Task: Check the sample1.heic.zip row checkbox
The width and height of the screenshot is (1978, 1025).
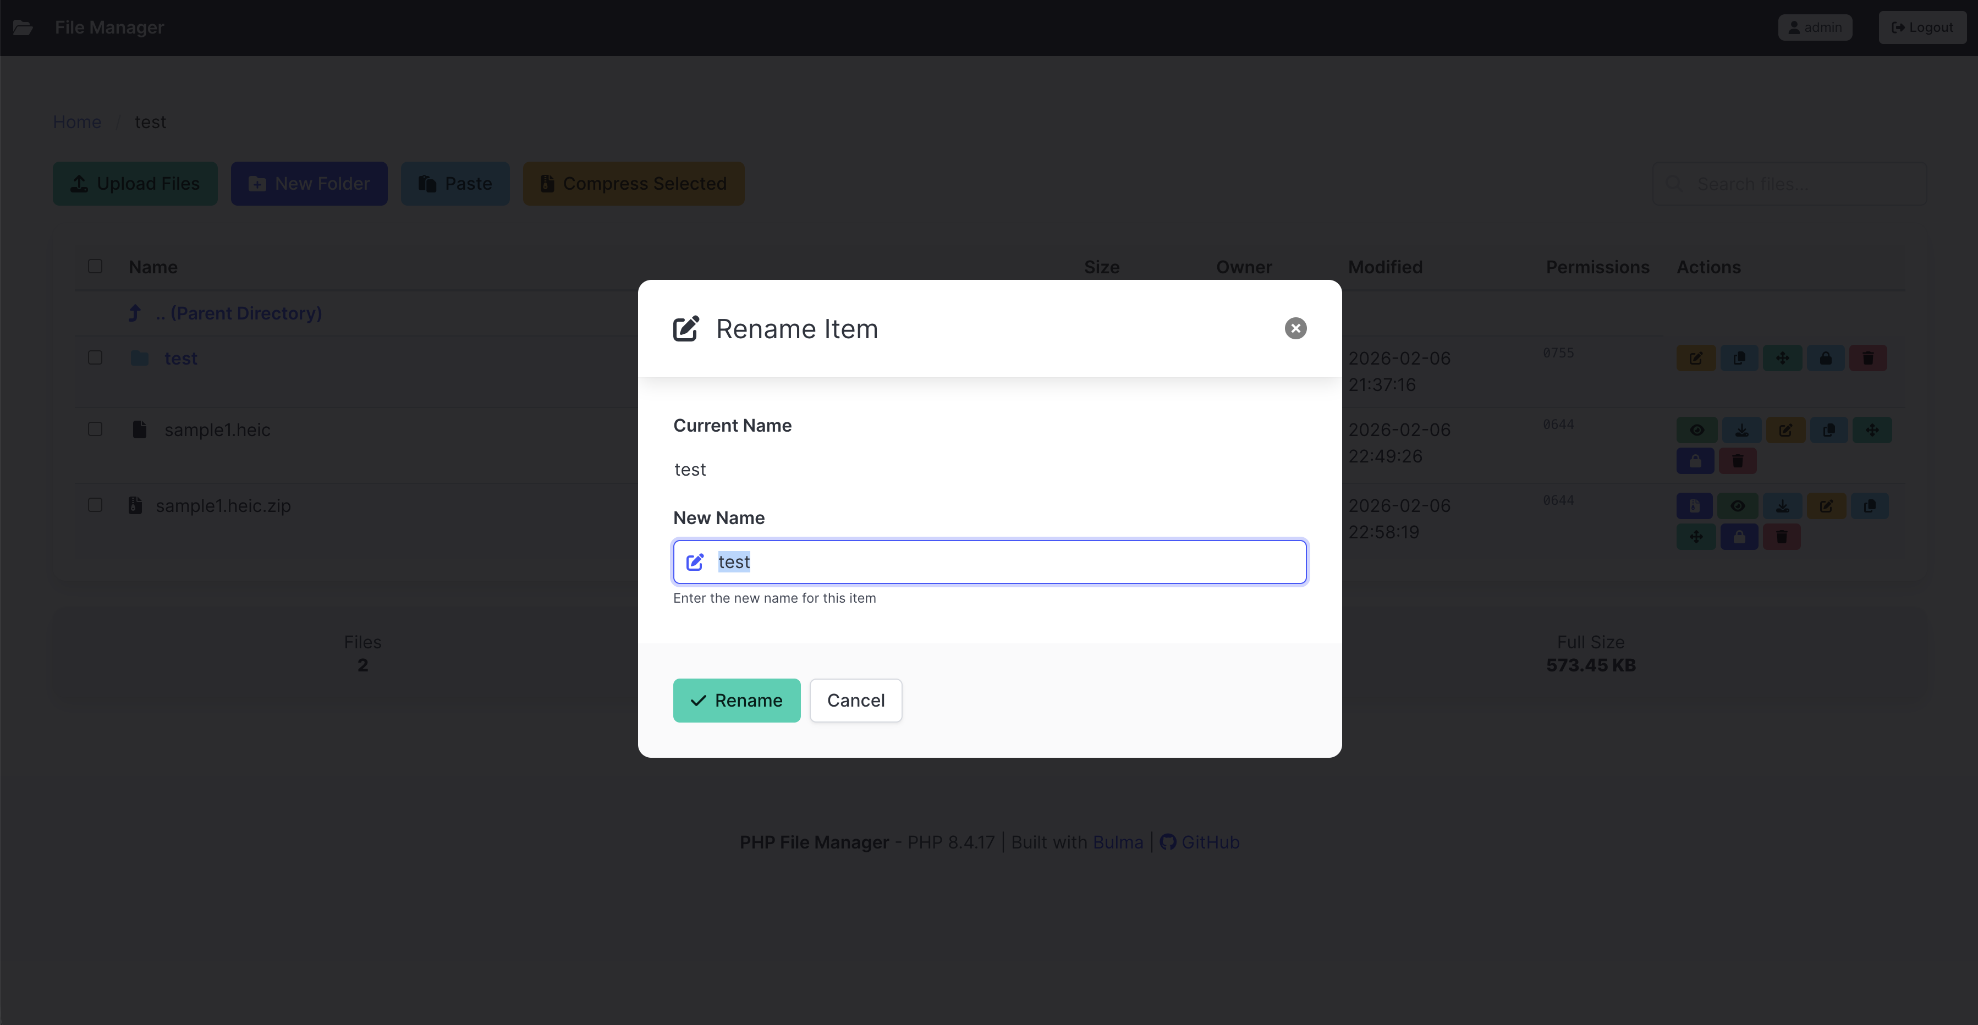Action: (x=95, y=505)
